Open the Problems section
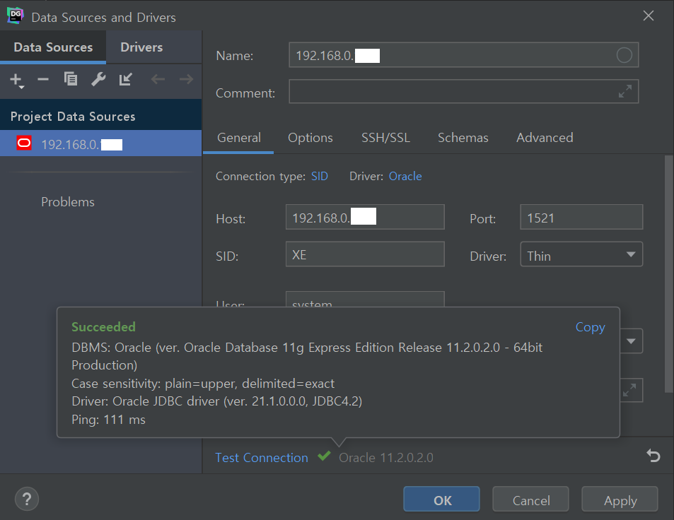 (67, 202)
